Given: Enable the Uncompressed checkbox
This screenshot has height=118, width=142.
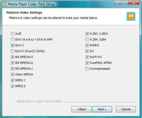Looking at the screenshot, I should (87, 69).
